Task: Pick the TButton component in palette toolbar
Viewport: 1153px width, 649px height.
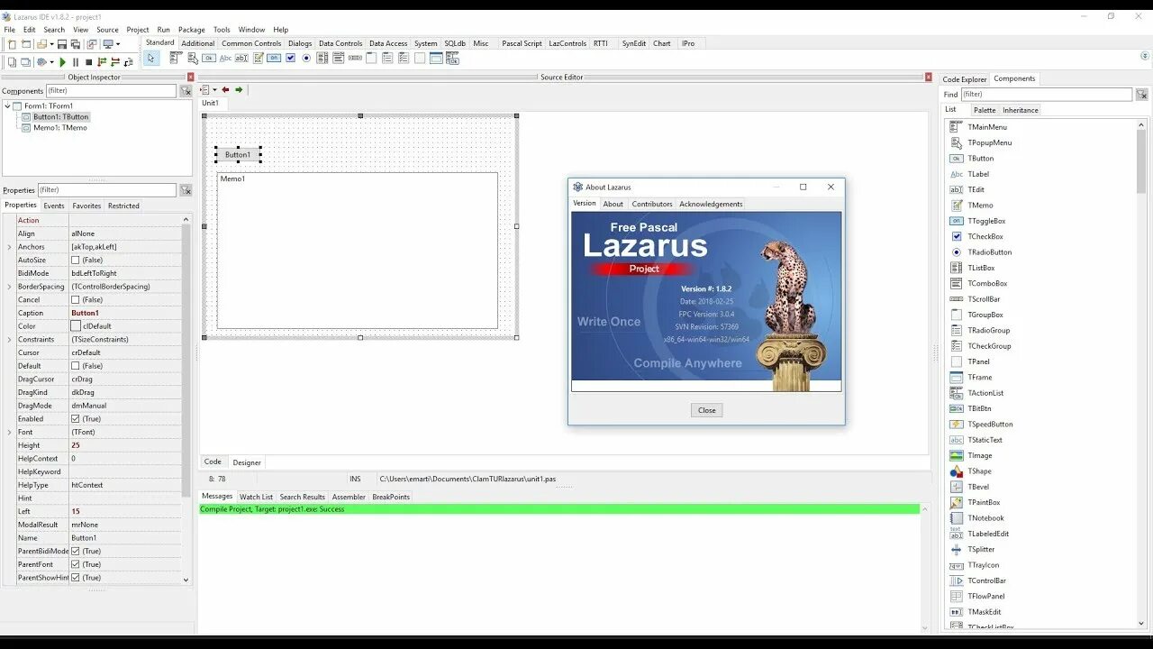Action: 209,58
